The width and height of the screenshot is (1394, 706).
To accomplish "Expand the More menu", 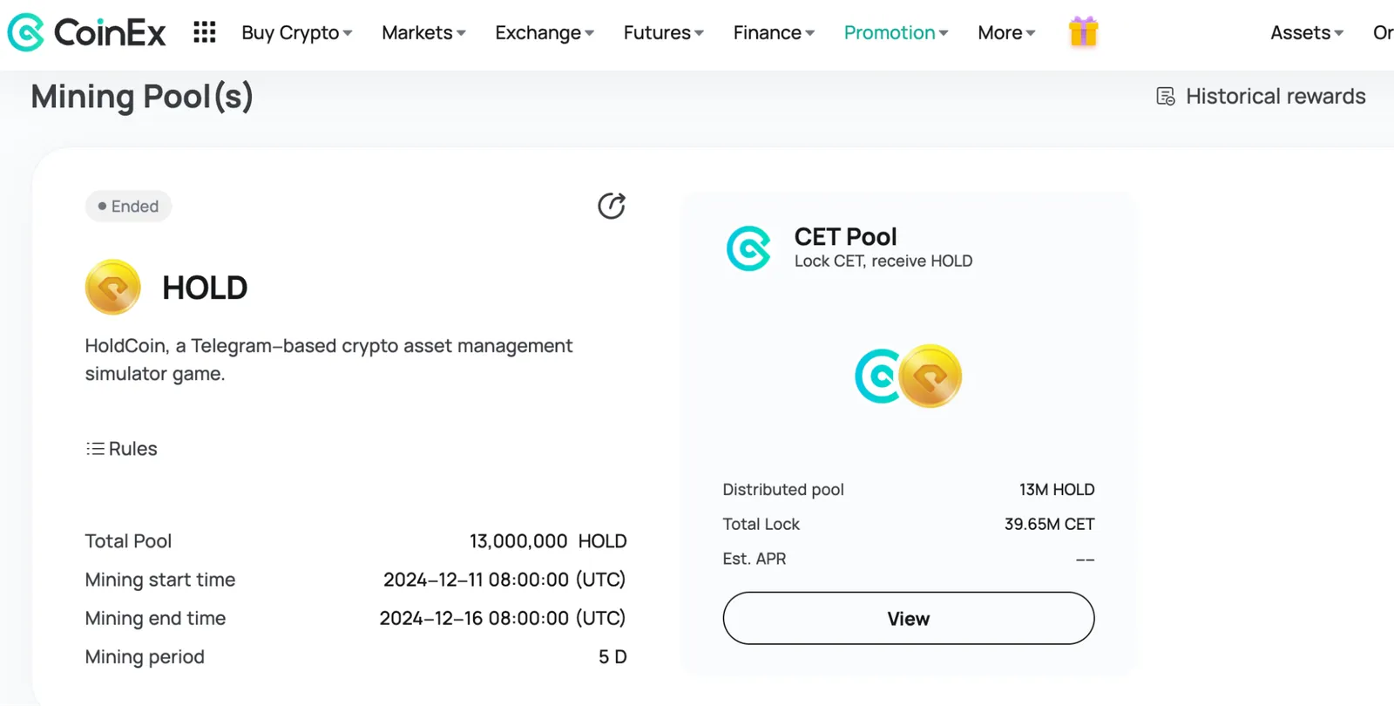I will (x=1006, y=33).
